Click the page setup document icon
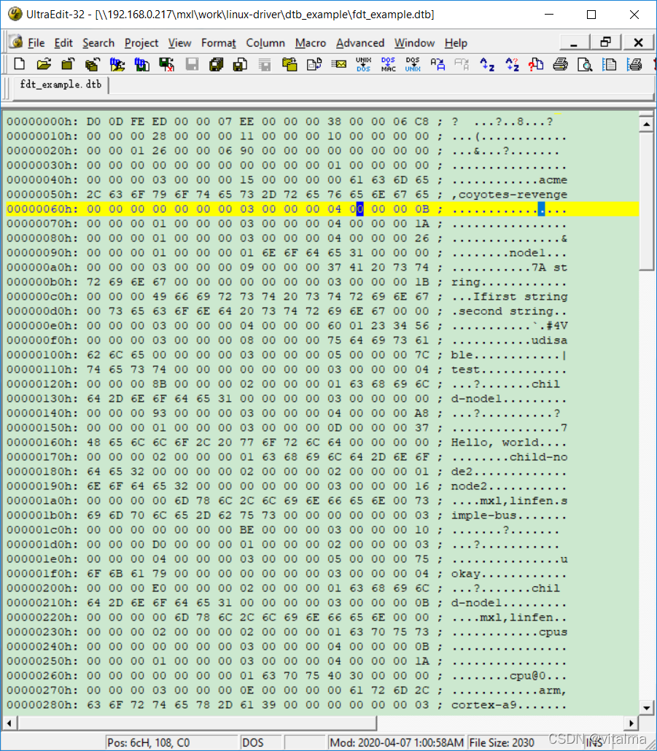Image resolution: width=657 pixels, height=751 pixels. (609, 63)
